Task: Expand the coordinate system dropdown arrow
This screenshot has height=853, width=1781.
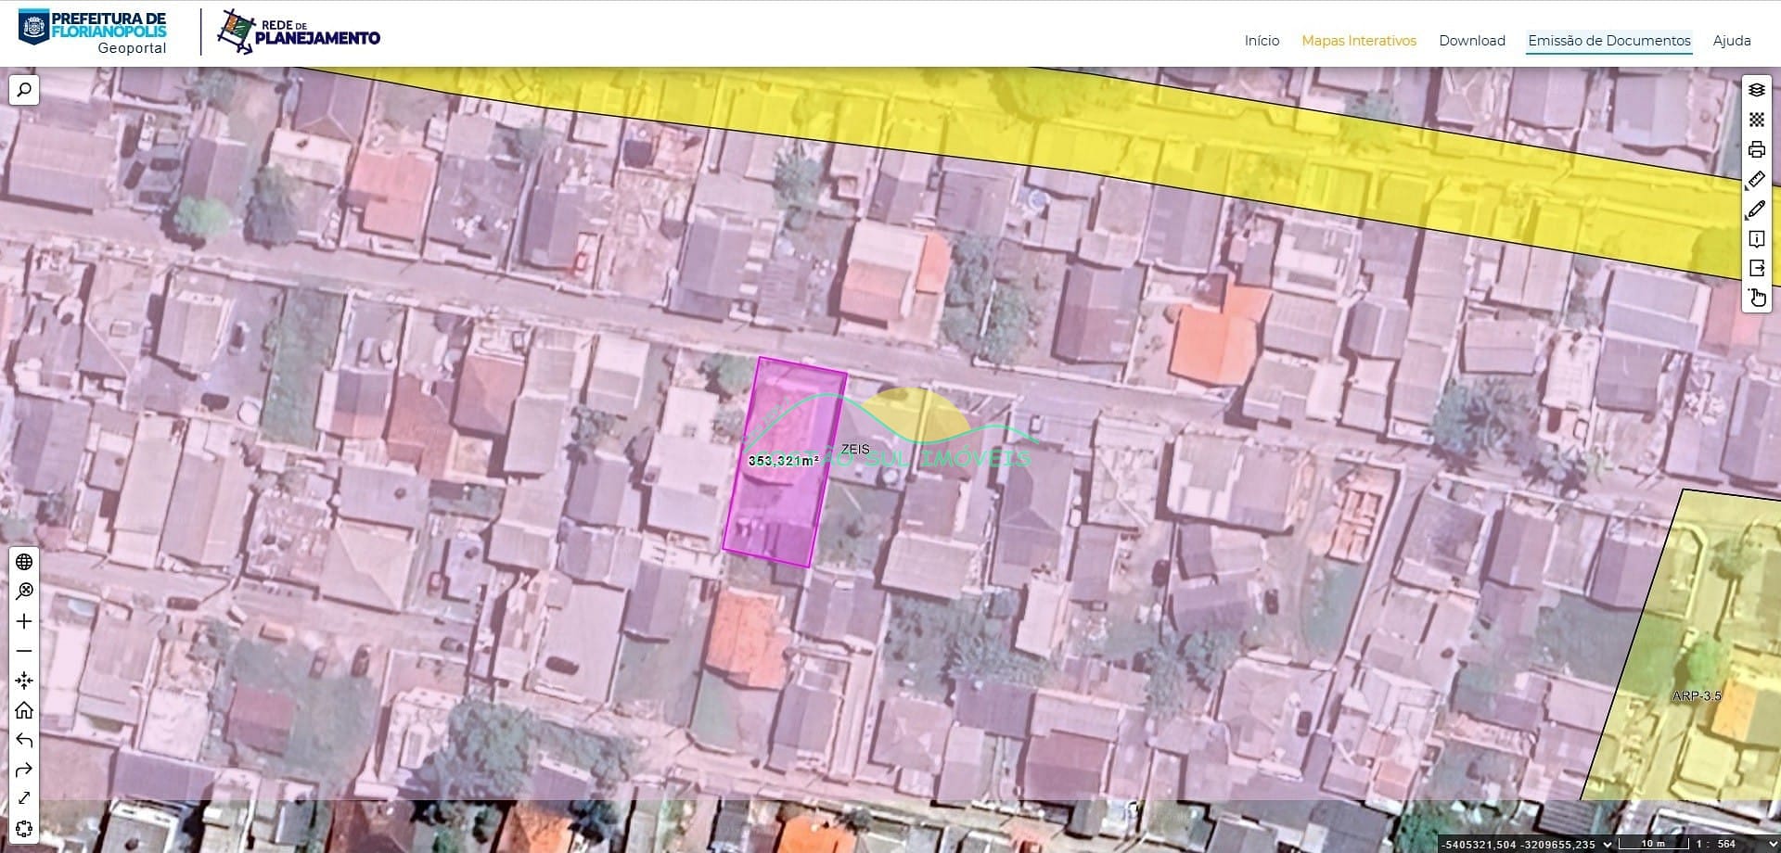Action: point(1608,844)
